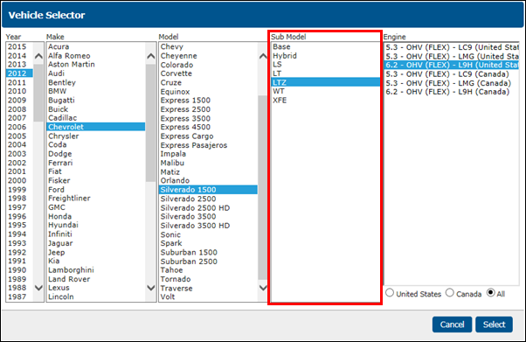Screen dimensions: 526x342
Task: Choose Suburban 1500 from the Model list
Action: click(x=208, y=252)
